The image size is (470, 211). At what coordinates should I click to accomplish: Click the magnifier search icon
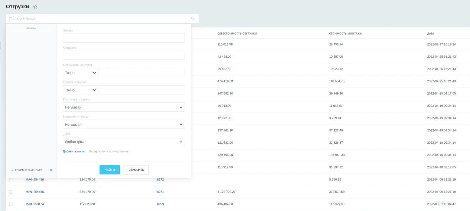pos(193,19)
